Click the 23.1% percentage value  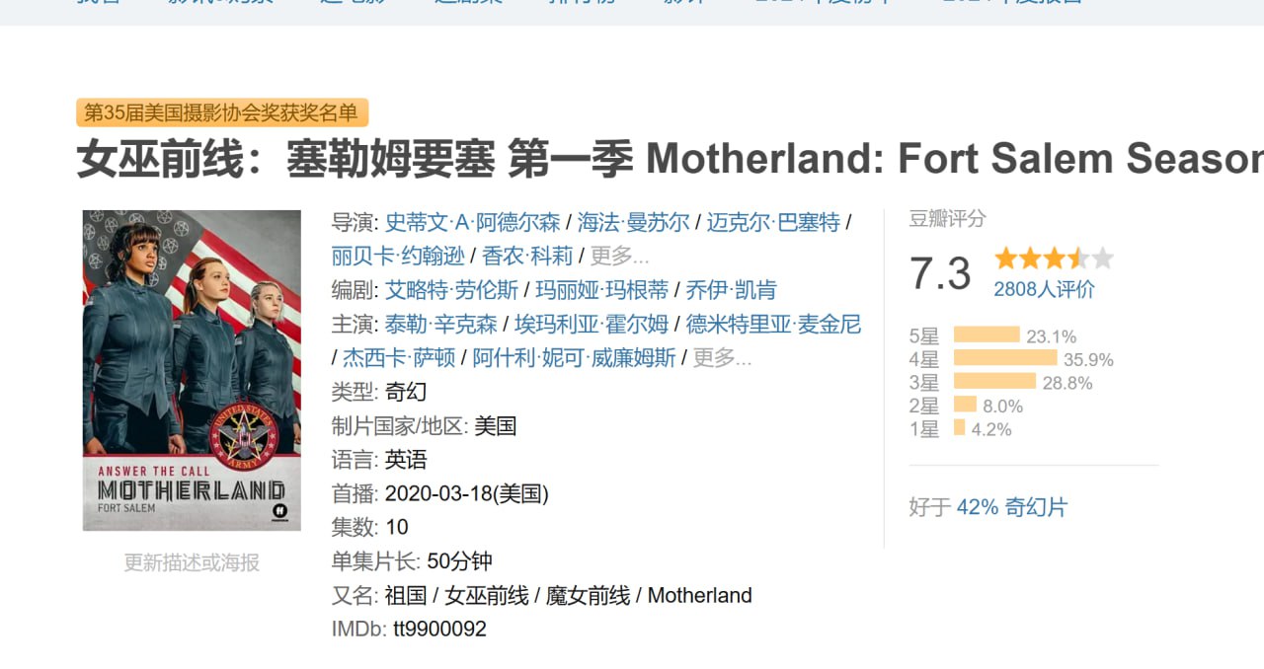[x=1052, y=336]
